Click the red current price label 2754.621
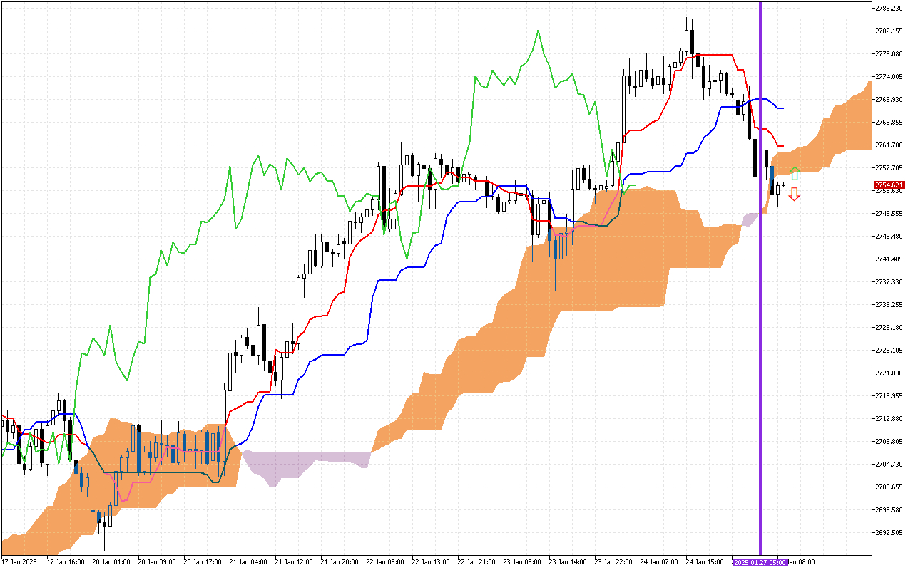Viewport: 913px width, 570px height. click(889, 185)
